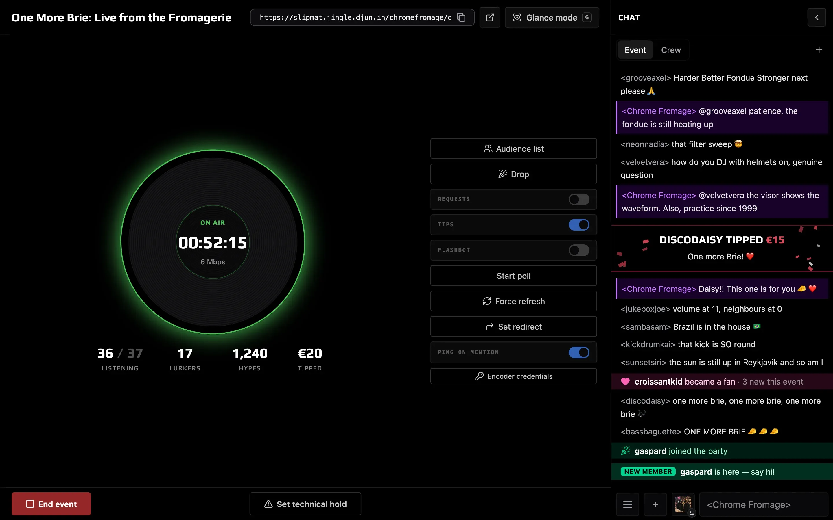Add a new chat tab with plus
The width and height of the screenshot is (833, 520).
[x=819, y=50]
